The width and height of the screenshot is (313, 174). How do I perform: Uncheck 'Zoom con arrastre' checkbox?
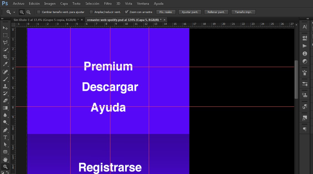[126, 12]
